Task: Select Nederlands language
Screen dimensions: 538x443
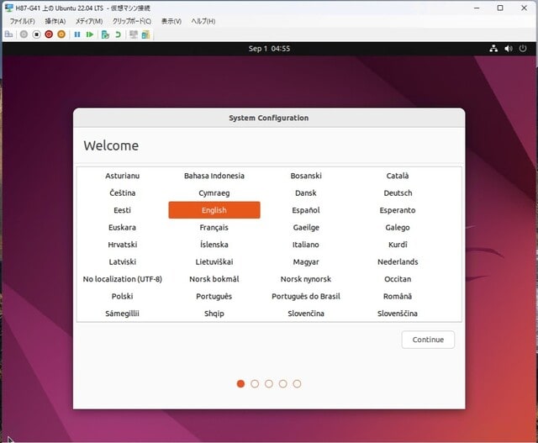Action: point(398,261)
